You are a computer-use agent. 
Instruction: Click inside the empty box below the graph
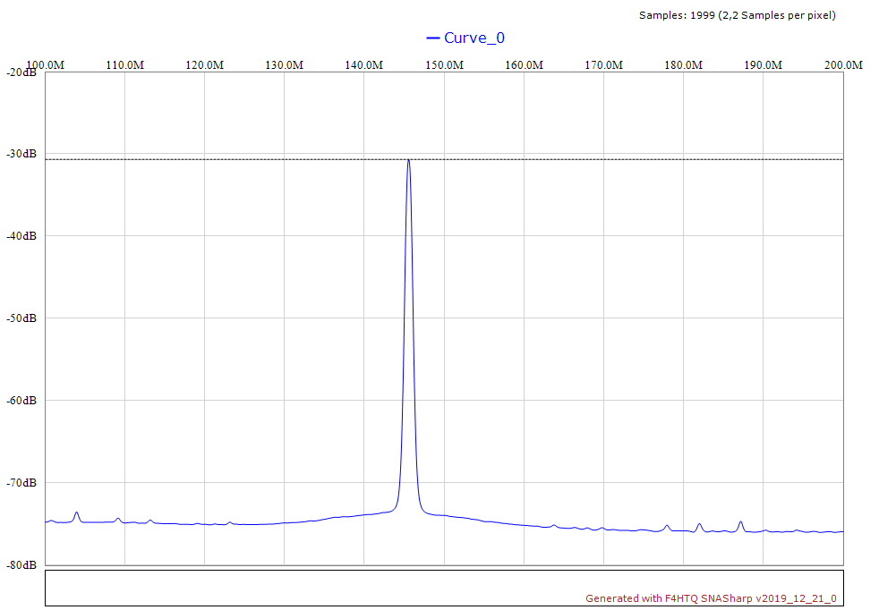[313, 587]
